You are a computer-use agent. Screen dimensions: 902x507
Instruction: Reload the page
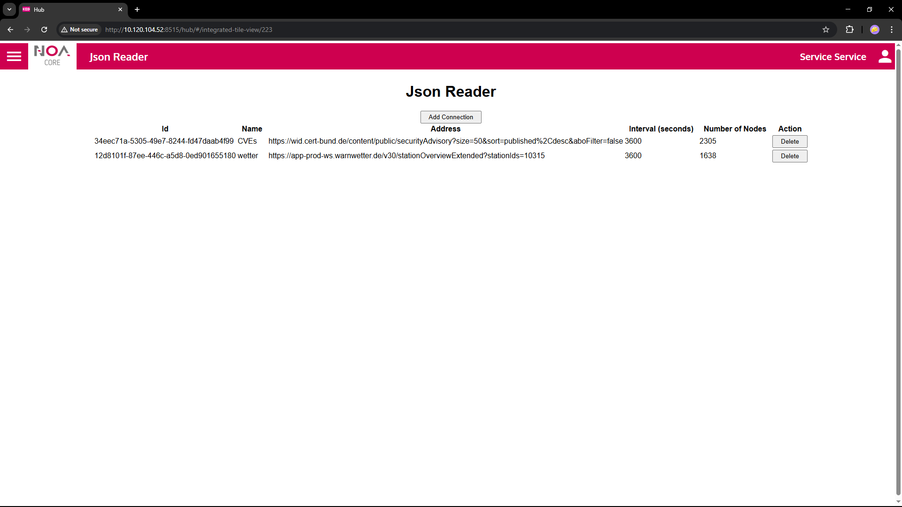[44, 30]
